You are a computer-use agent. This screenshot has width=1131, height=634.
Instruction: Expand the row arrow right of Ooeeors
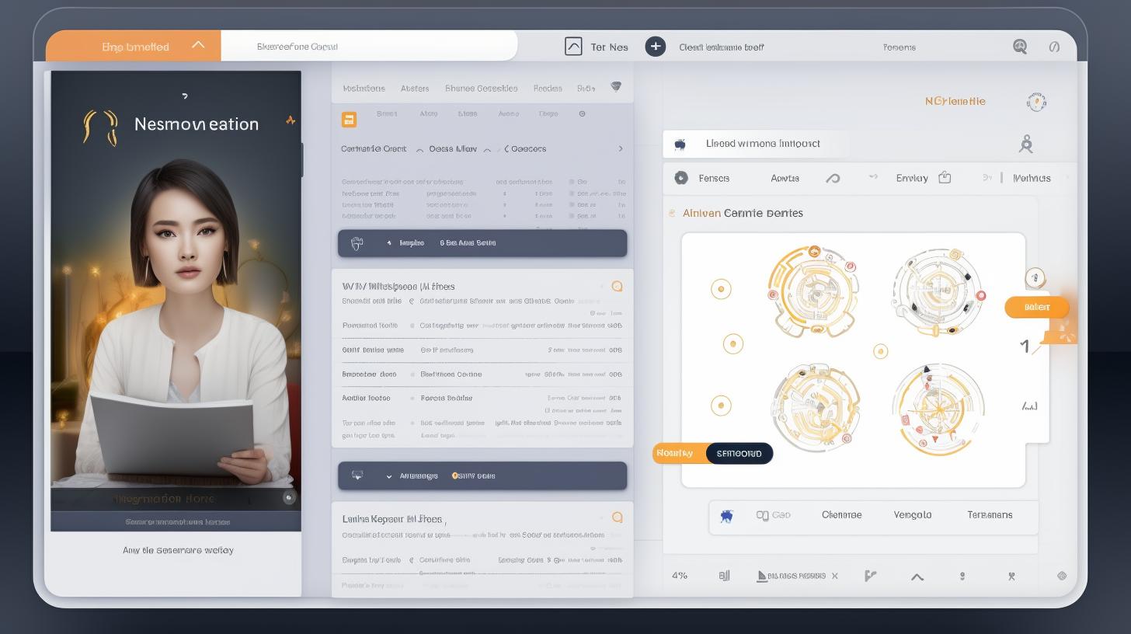[x=620, y=148]
